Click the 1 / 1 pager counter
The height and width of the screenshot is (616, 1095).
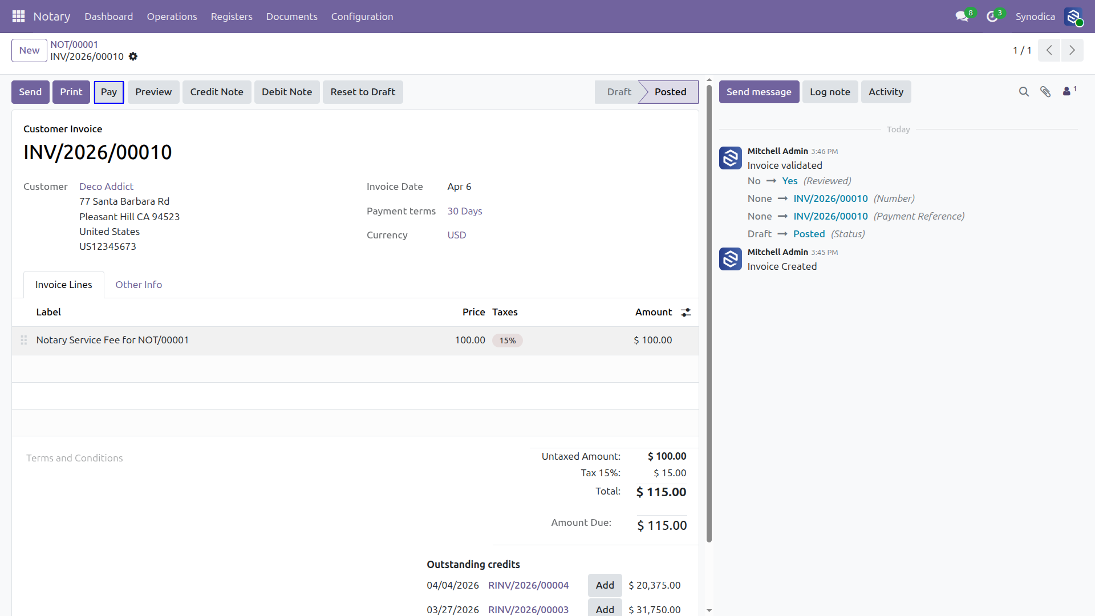[1022, 50]
